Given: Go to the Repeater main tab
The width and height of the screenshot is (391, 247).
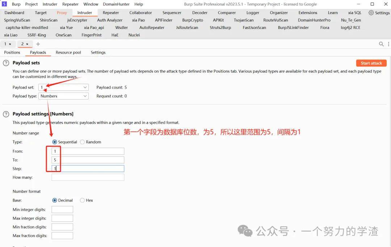Looking at the screenshot, I should pyautogui.click(x=111, y=13).
